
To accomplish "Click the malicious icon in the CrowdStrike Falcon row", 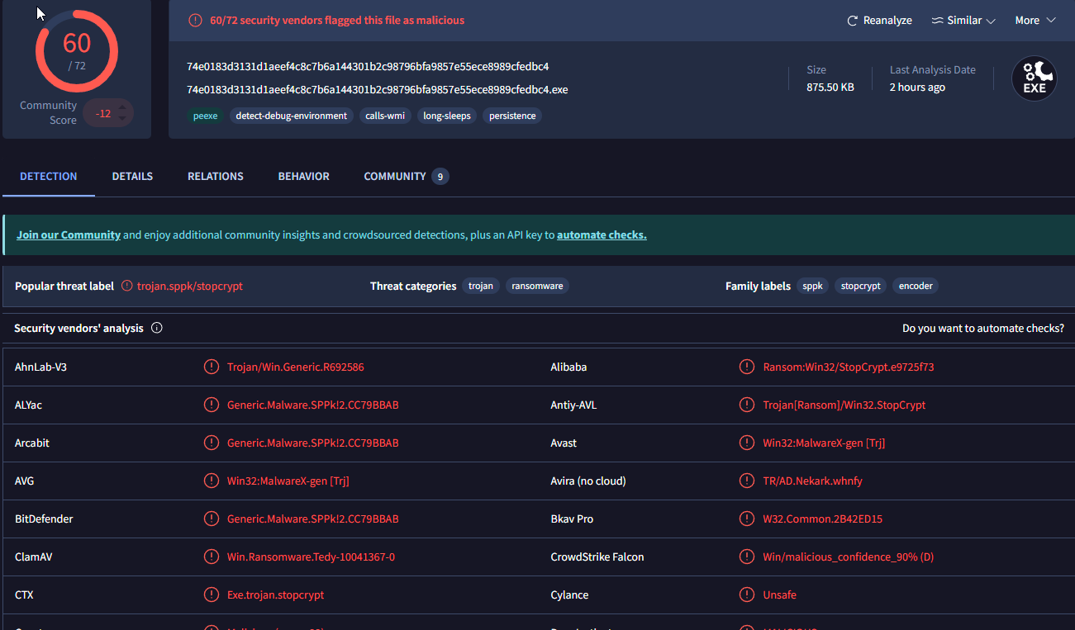I will [x=747, y=557].
